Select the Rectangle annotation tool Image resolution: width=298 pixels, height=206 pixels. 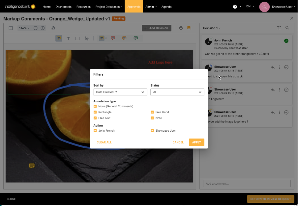tap(77, 38)
